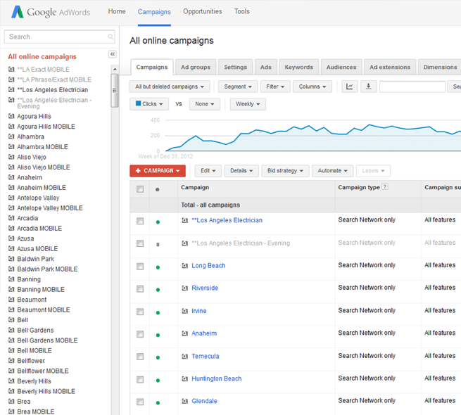Image resolution: width=461 pixels, height=415 pixels.
Task: Select the Long Beach campaign checkbox
Action: point(140,267)
